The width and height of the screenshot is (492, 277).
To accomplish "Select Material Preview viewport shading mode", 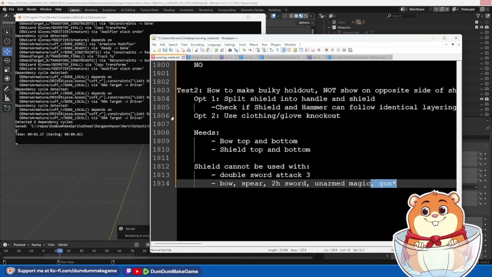I will coord(301,16).
